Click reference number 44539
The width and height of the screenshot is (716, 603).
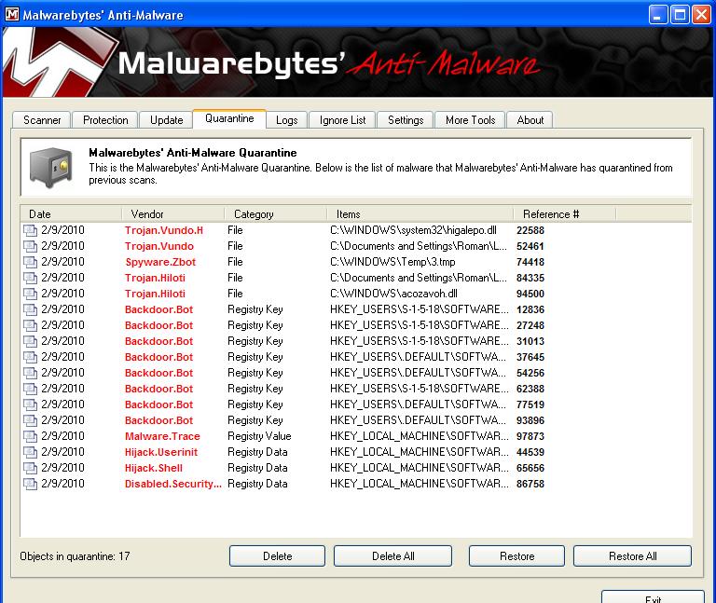pyautogui.click(x=530, y=452)
